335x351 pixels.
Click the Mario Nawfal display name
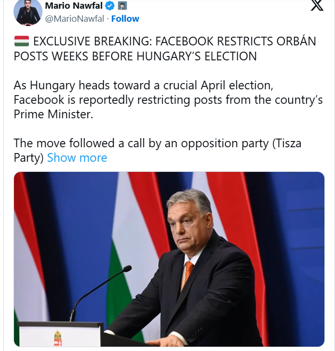[x=73, y=6]
